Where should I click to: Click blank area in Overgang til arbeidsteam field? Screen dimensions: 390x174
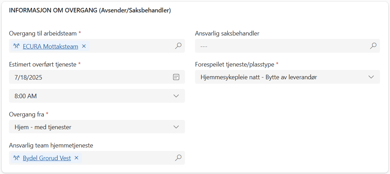[x=131, y=46]
